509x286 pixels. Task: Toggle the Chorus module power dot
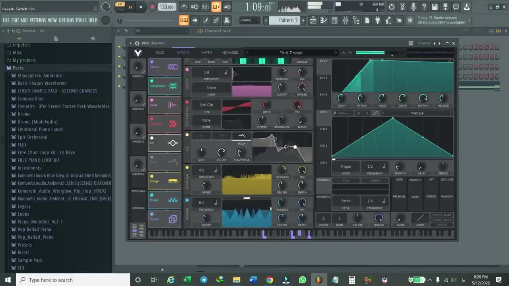click(152, 62)
